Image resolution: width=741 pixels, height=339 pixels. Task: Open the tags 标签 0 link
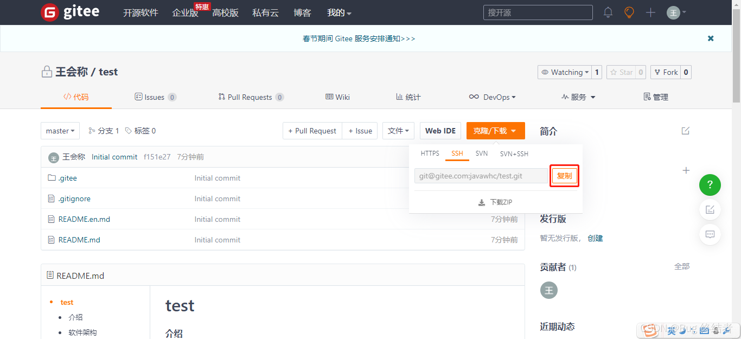click(140, 131)
